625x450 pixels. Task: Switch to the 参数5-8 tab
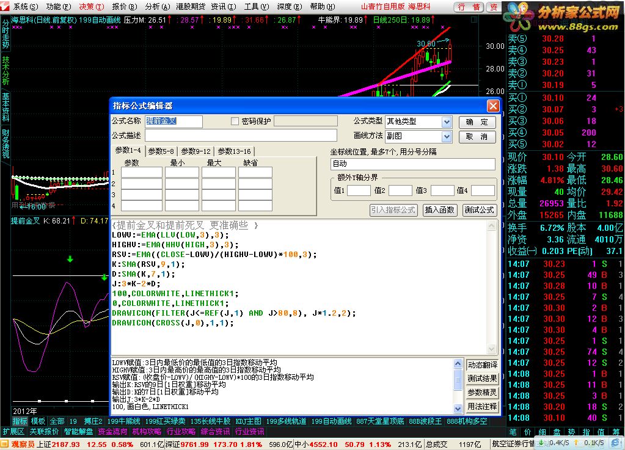point(161,151)
